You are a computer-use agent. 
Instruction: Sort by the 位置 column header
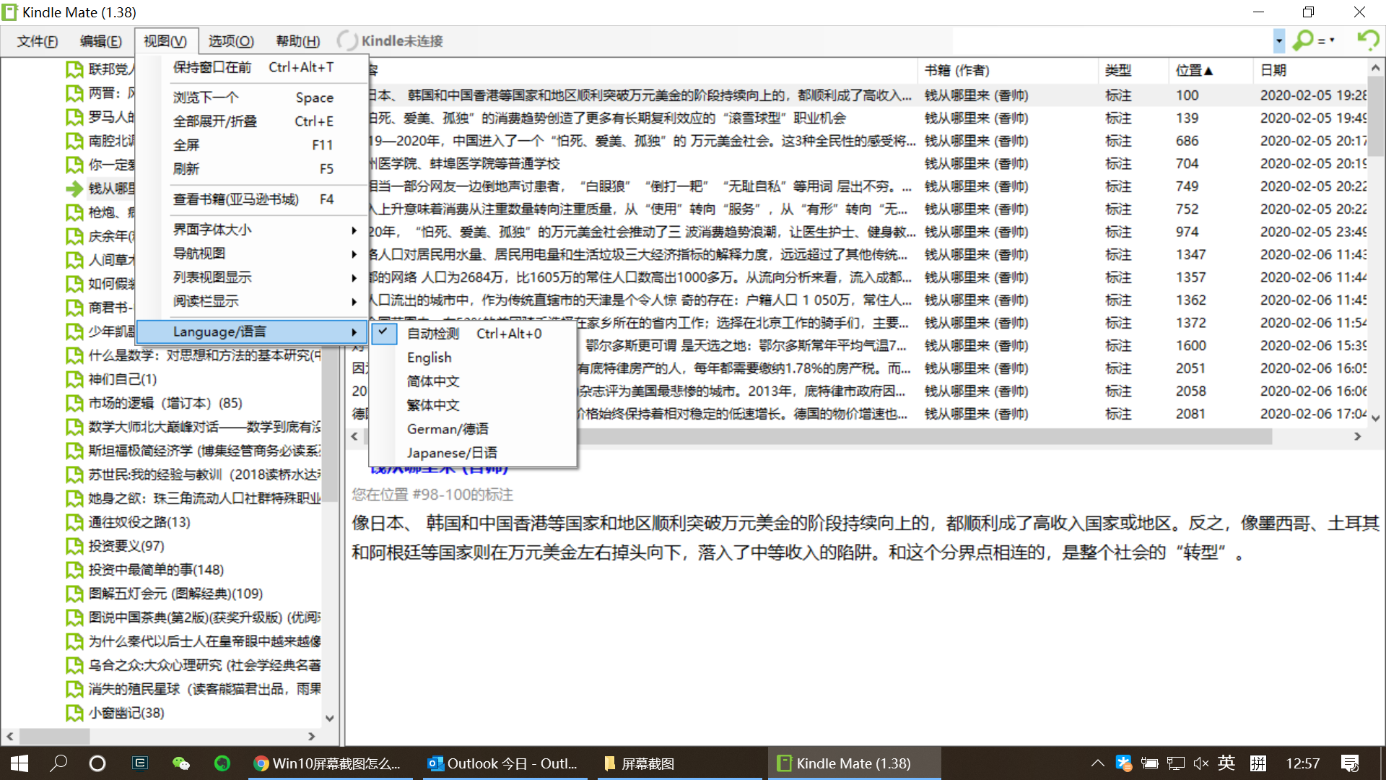1194,70
